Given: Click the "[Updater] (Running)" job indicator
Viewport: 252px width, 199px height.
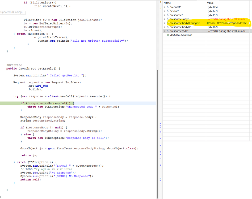Looking at the screenshot, I should tap(12, 12).
